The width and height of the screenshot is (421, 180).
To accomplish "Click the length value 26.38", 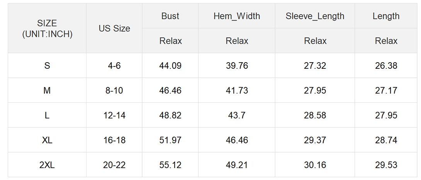I will [x=386, y=66].
